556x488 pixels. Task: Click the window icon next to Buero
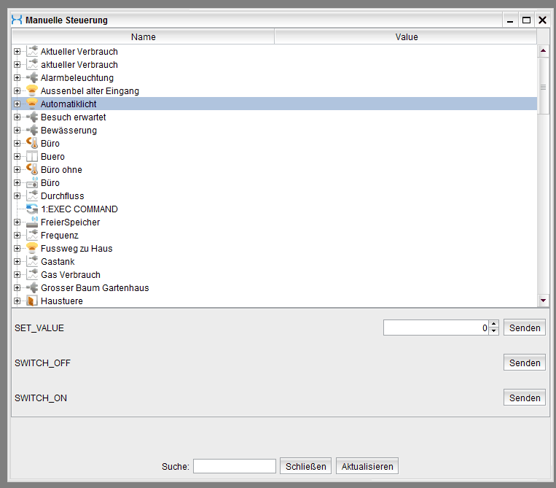31,157
